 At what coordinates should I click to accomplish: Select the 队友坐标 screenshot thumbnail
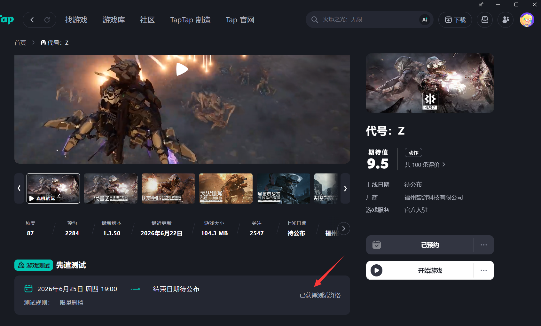coord(168,188)
